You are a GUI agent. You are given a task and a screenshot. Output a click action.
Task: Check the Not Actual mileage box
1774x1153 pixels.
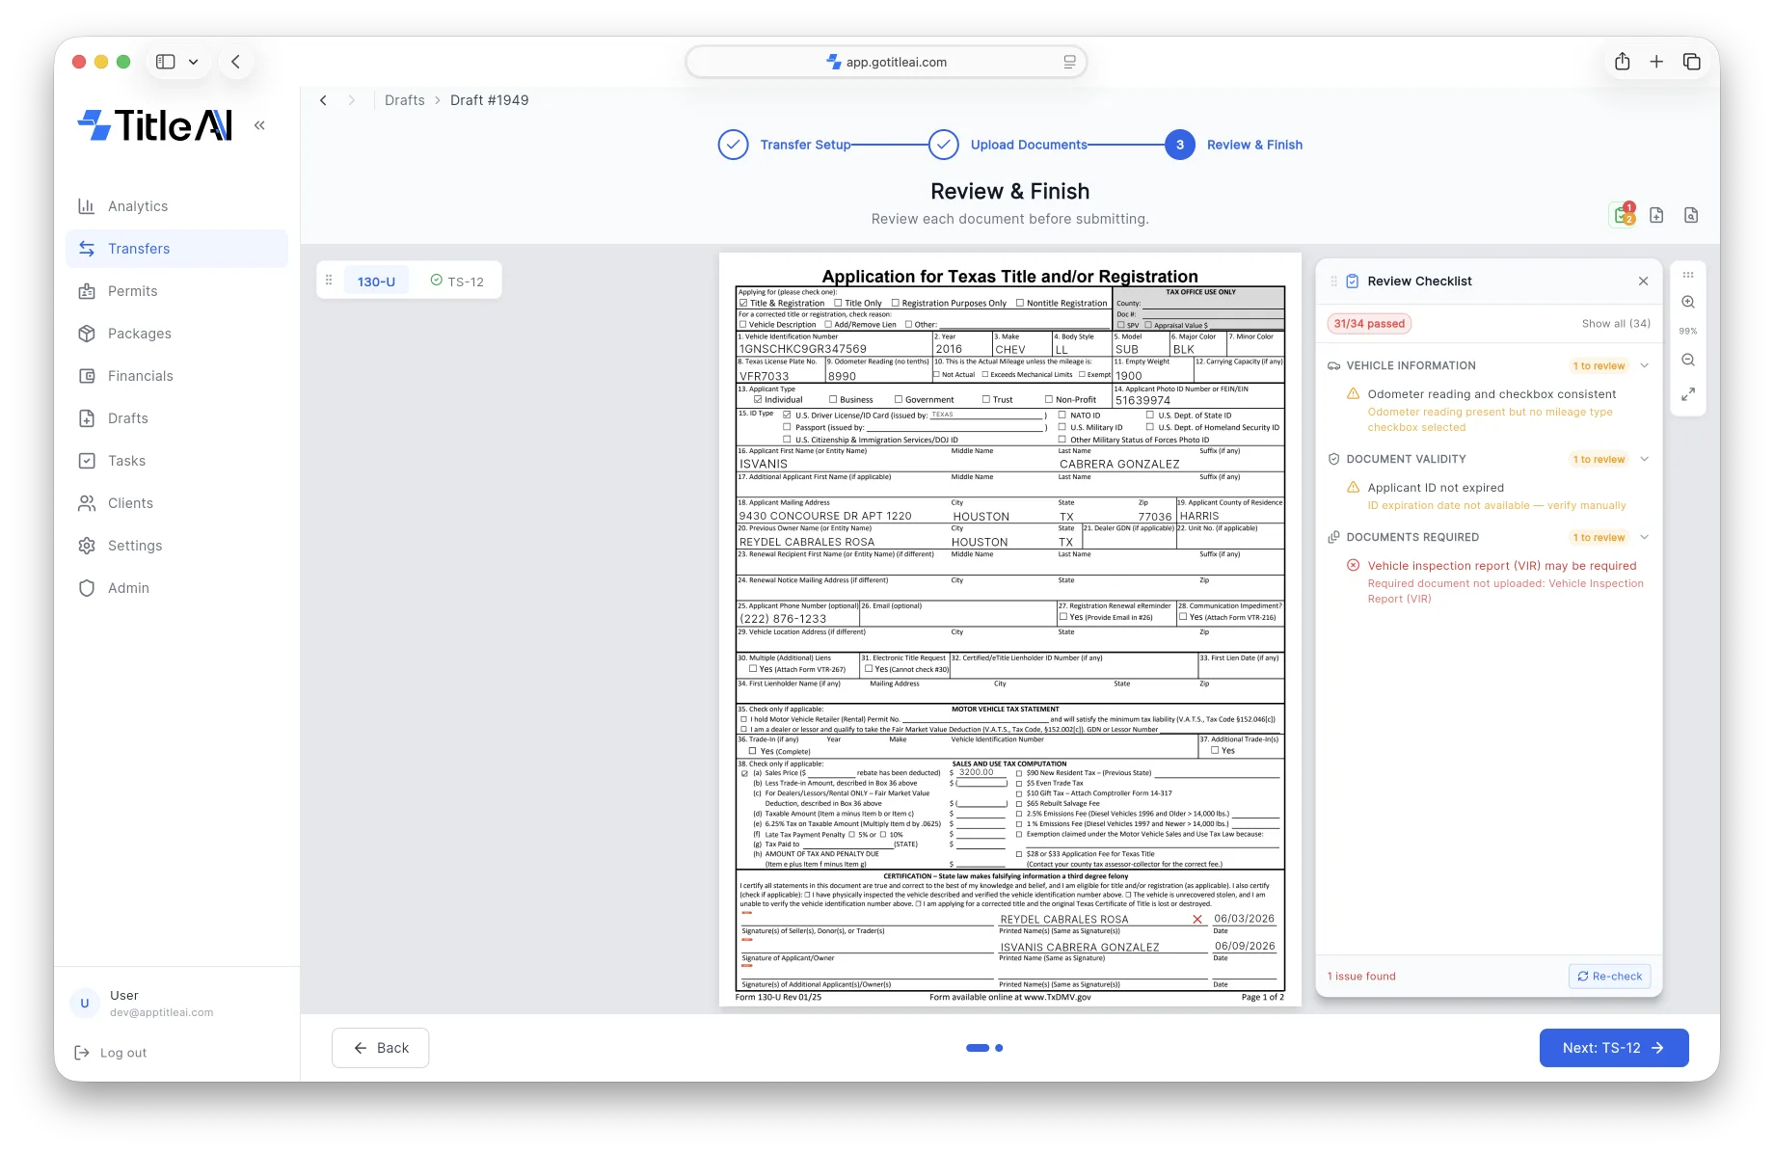point(936,374)
